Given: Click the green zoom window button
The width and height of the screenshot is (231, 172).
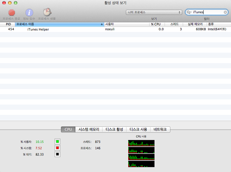Looking at the screenshot, I should tap(16, 3).
